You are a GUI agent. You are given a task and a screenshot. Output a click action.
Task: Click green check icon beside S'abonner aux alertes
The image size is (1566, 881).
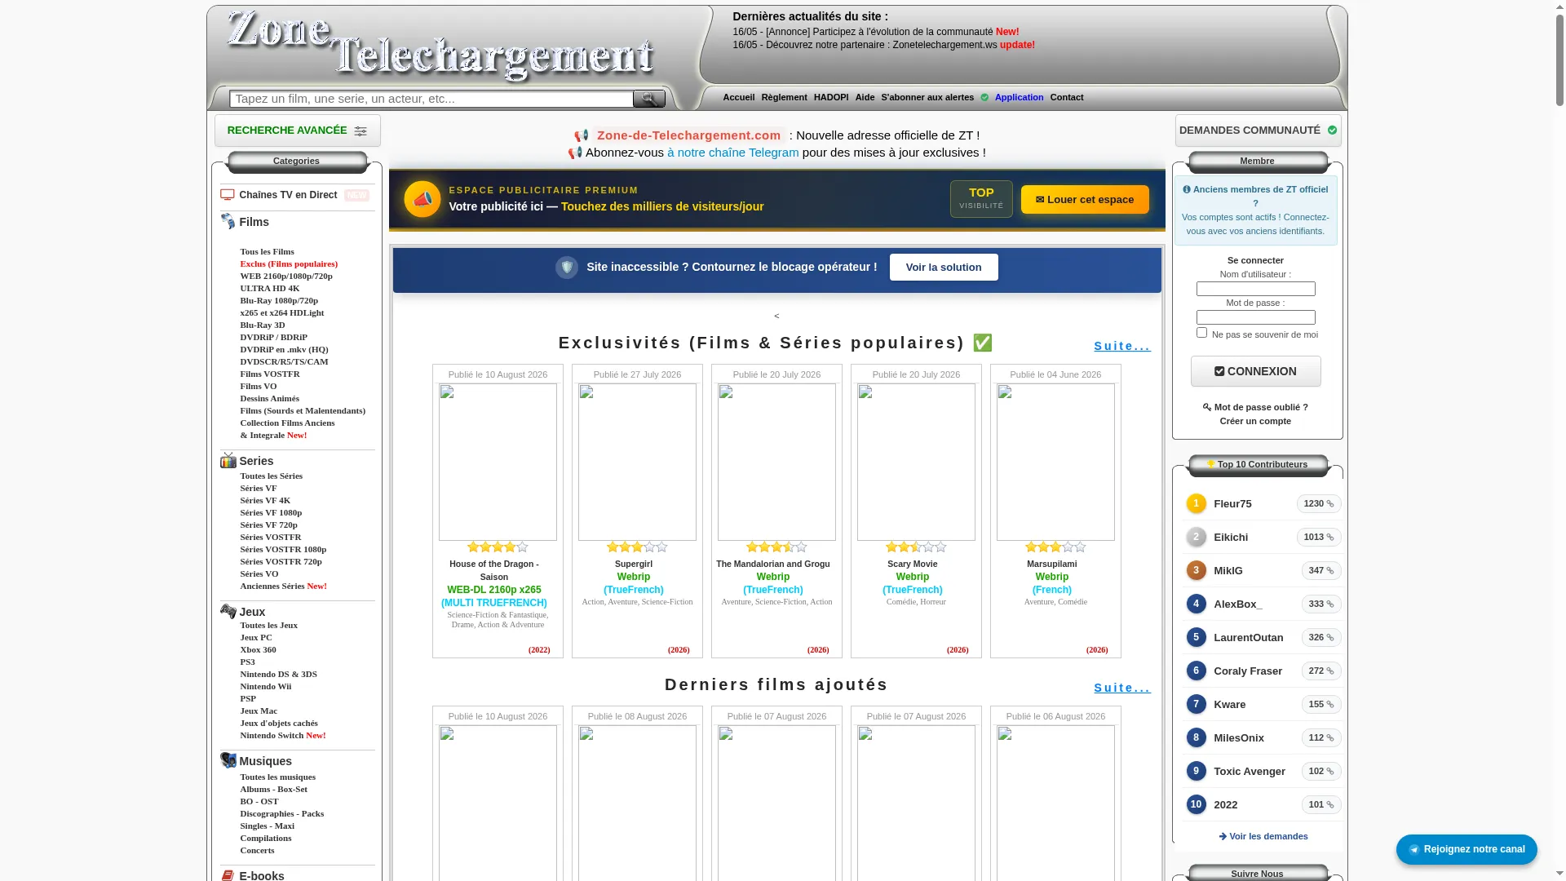984,98
